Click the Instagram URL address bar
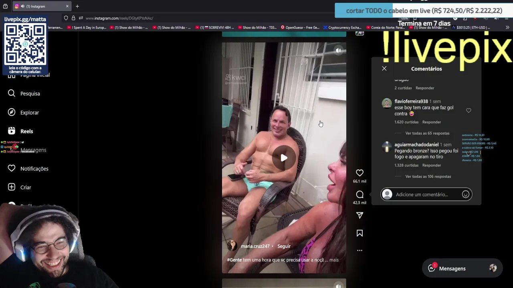 [119, 18]
